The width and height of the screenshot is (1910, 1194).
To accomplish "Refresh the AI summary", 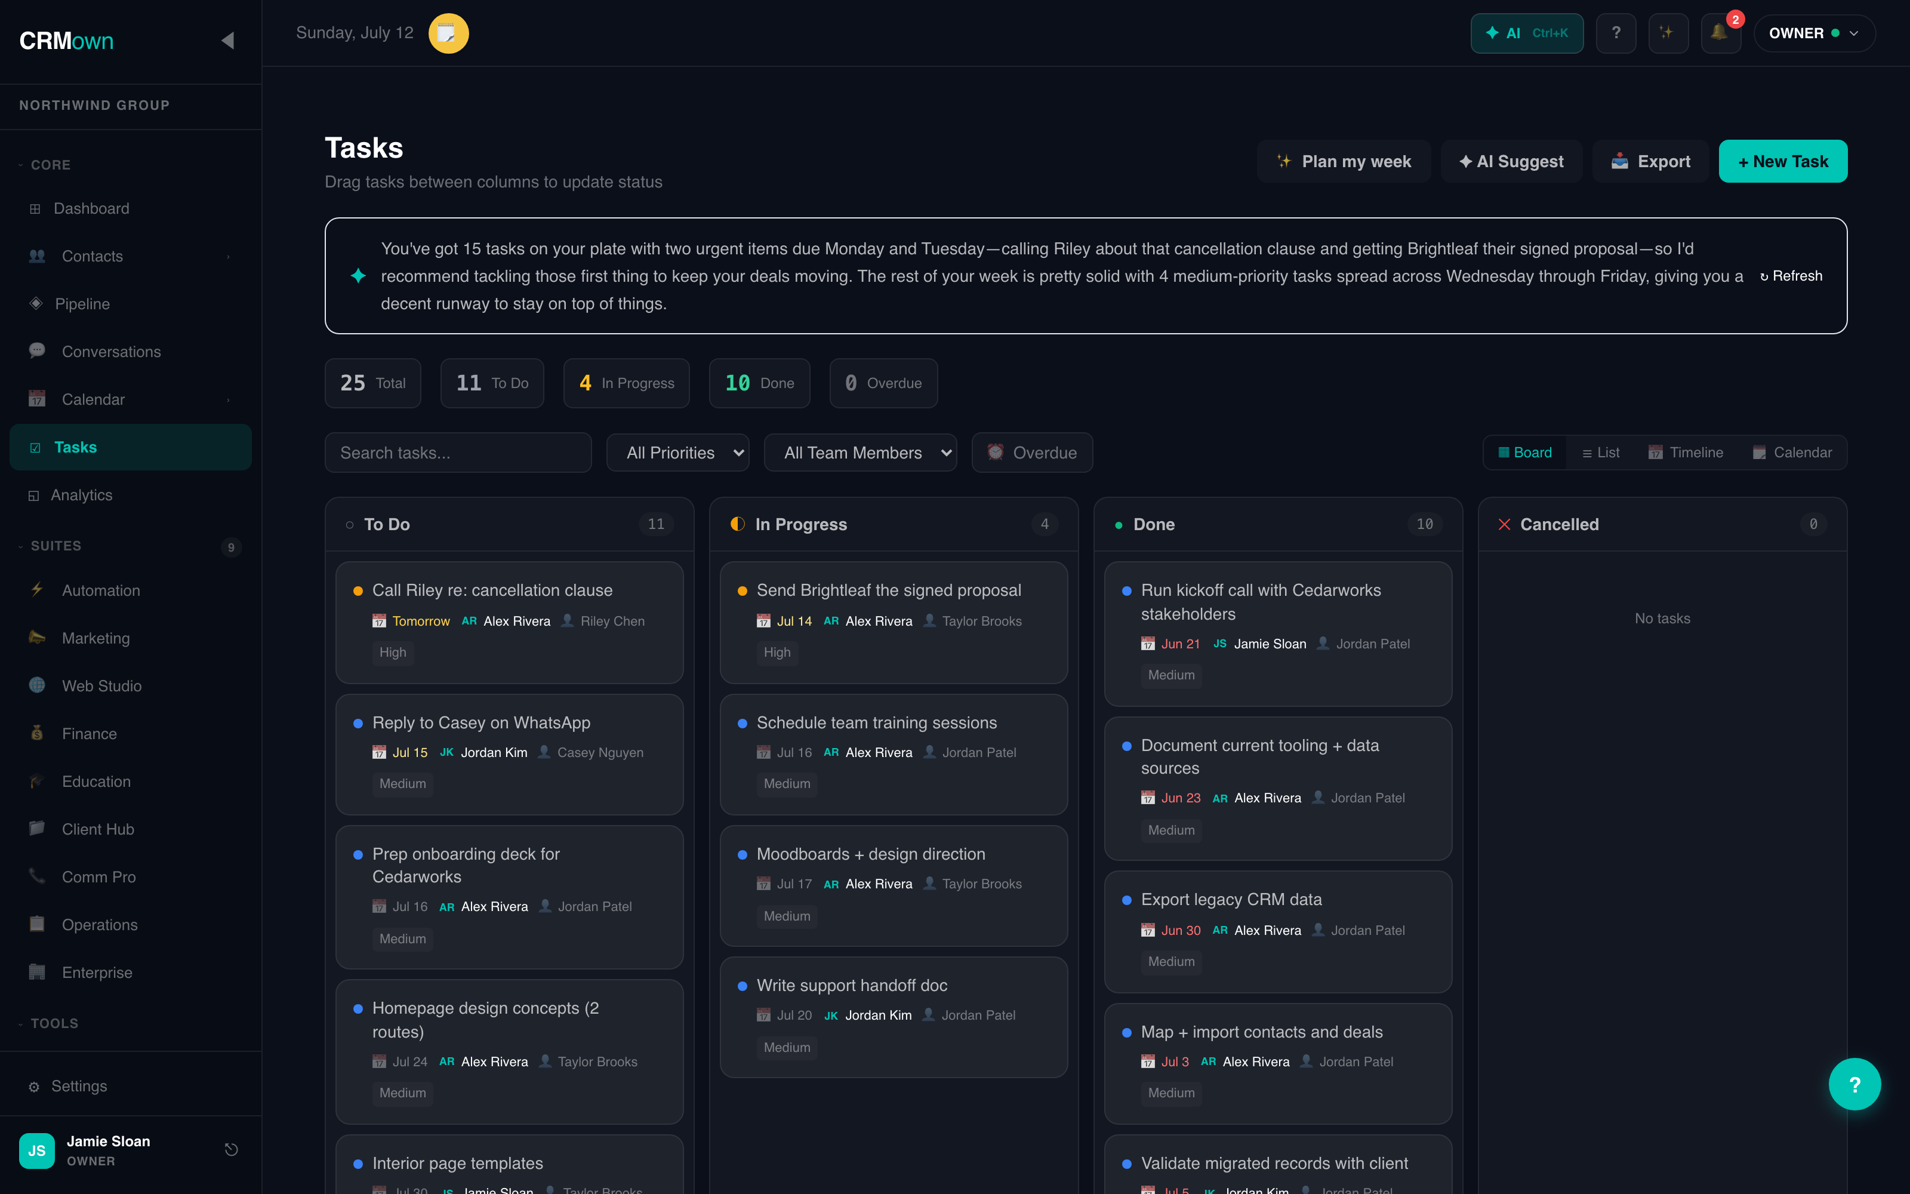I will (1791, 276).
